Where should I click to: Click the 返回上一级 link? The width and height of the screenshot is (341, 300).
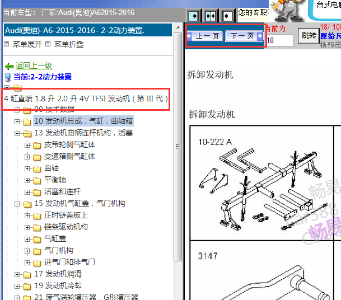point(34,65)
